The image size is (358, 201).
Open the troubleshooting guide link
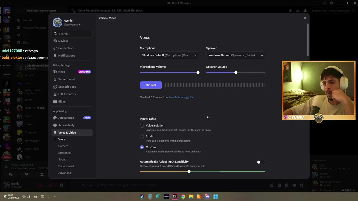[x=181, y=97]
